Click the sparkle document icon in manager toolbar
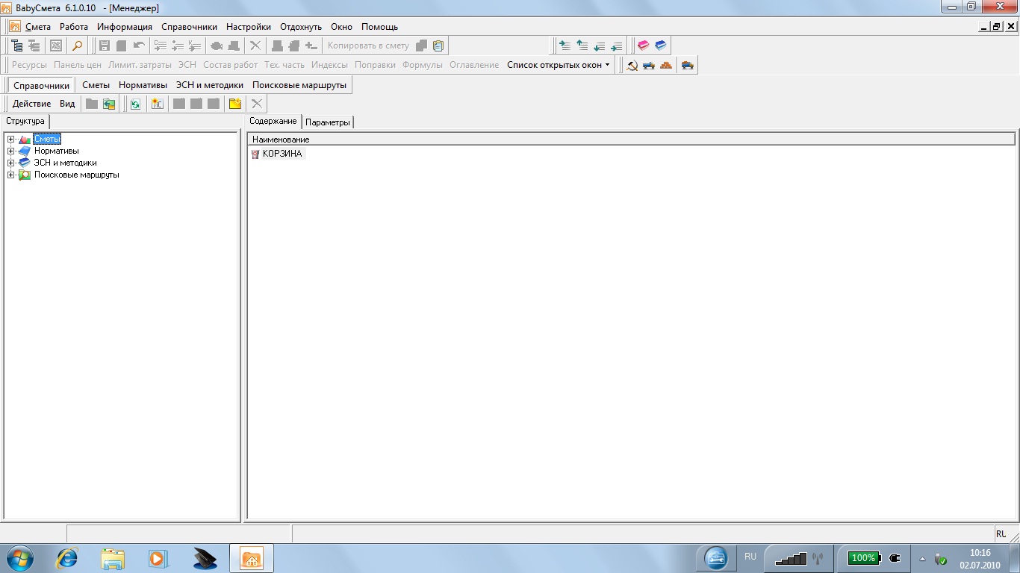1020x573 pixels. (x=157, y=104)
